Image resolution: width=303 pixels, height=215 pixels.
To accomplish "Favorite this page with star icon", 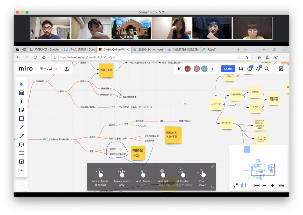I will (x=247, y=57).
